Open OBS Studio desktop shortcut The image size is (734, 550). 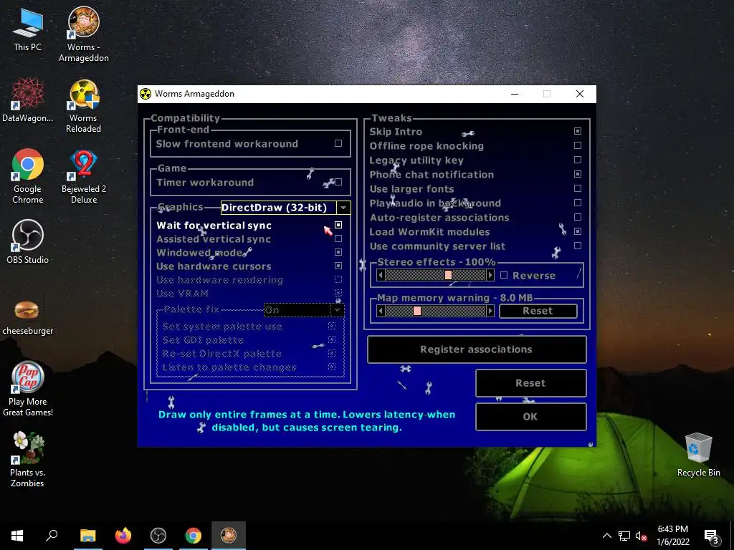point(28,241)
